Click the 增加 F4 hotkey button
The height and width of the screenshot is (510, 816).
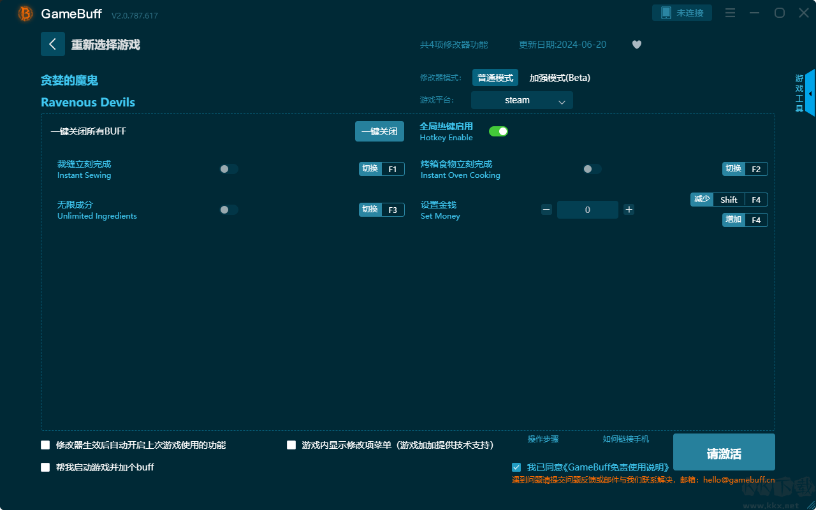tap(745, 220)
